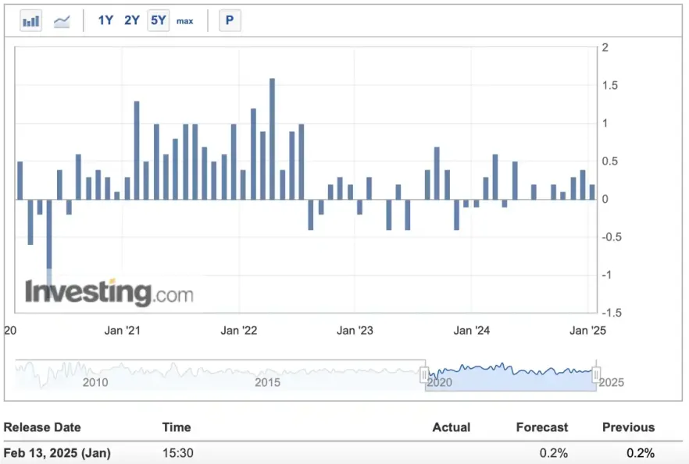689x464 pixels.
Task: Click the last bar at Jan '25
Action: (592, 192)
